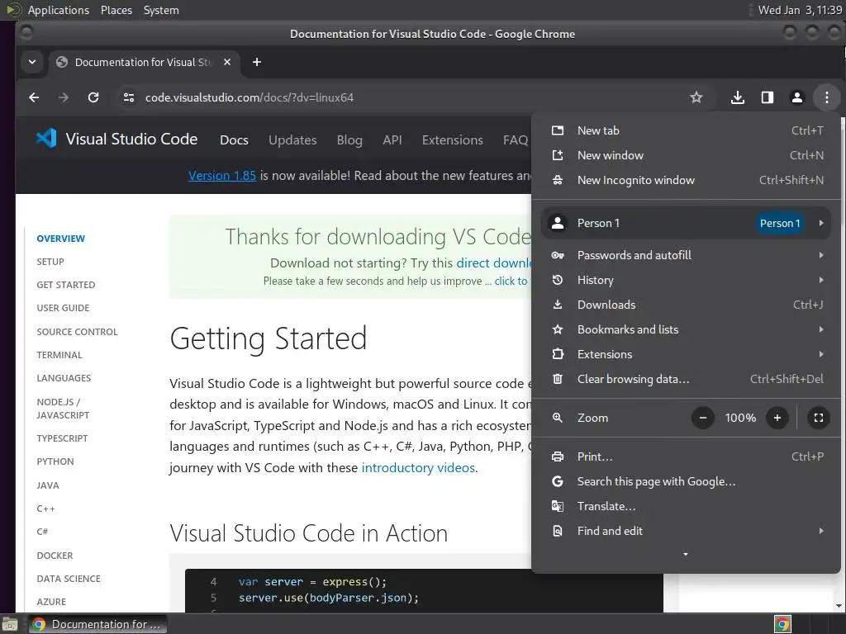Increase zoom with the plus button
The image size is (846, 634).
click(777, 418)
